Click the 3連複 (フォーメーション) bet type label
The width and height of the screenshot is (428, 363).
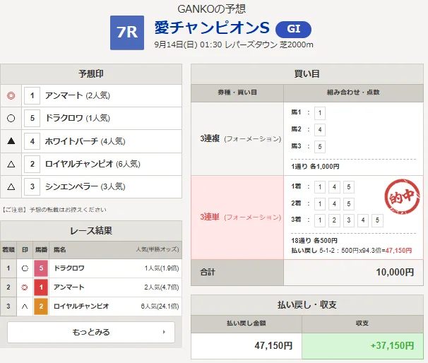(x=237, y=138)
